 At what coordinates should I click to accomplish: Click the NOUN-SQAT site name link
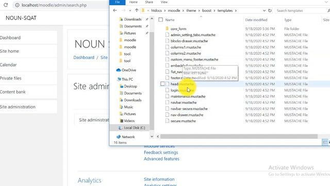(21, 18)
